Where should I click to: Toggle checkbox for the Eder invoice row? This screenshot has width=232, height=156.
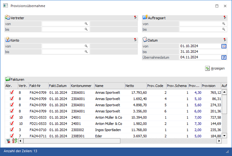tap(11, 135)
